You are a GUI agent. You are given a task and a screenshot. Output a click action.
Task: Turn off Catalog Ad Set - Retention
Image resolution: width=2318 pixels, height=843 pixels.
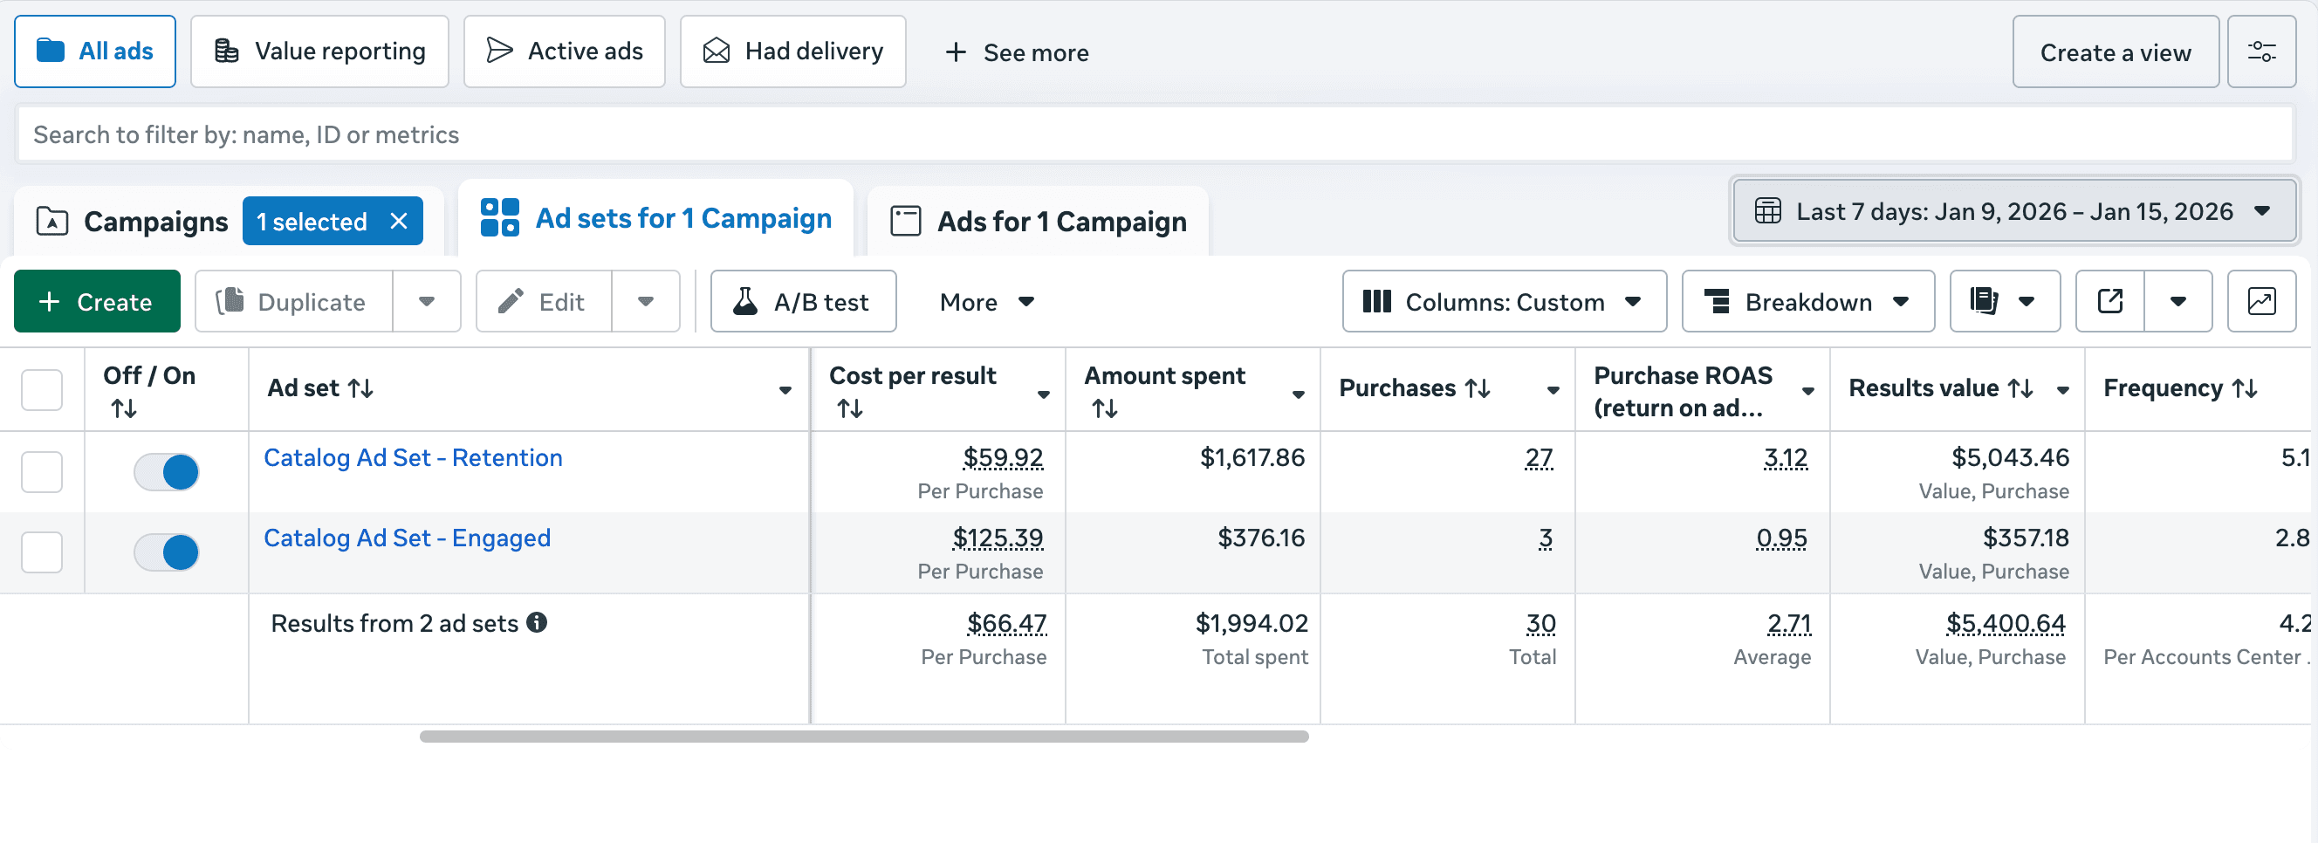167,470
